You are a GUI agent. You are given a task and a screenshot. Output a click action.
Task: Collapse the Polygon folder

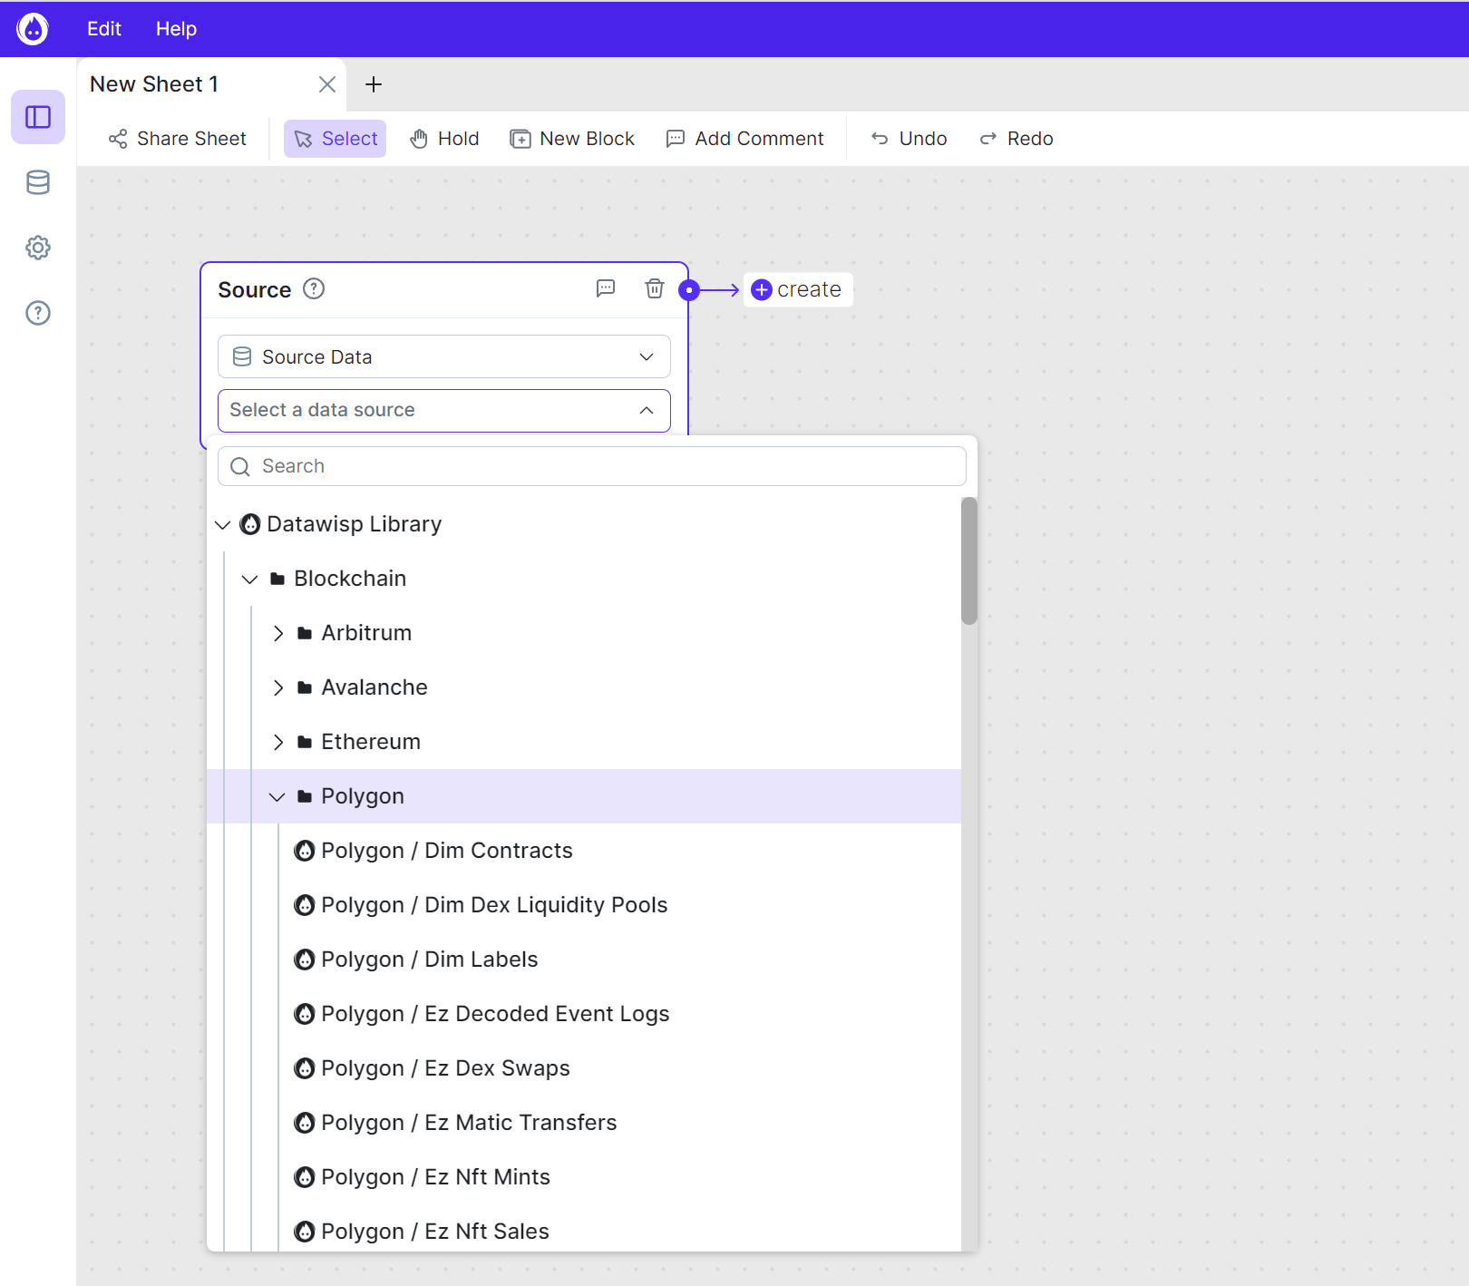tap(277, 797)
